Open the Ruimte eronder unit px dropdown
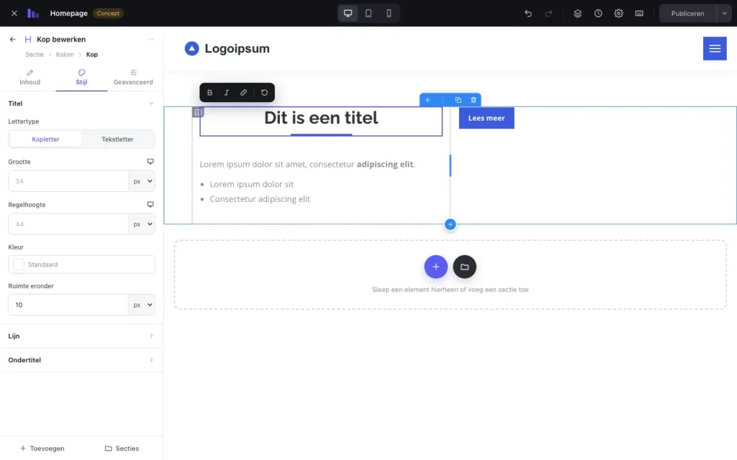 (x=142, y=305)
